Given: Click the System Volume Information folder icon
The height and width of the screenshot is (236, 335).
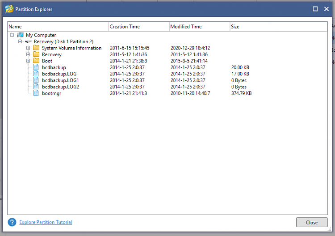Looking at the screenshot, I should click(x=36, y=48).
